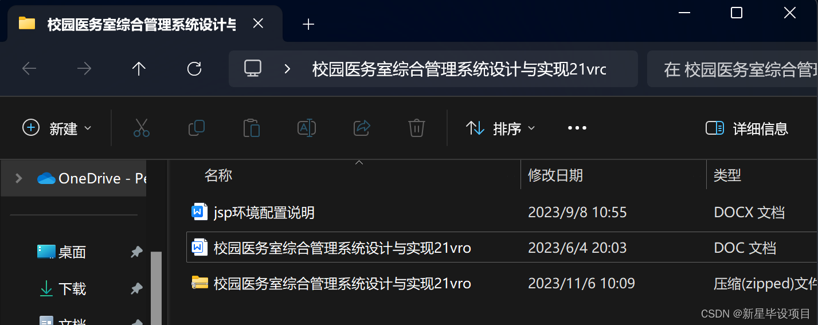Screen dimensions: 818x325
Task: Go up one folder level
Action: (139, 69)
